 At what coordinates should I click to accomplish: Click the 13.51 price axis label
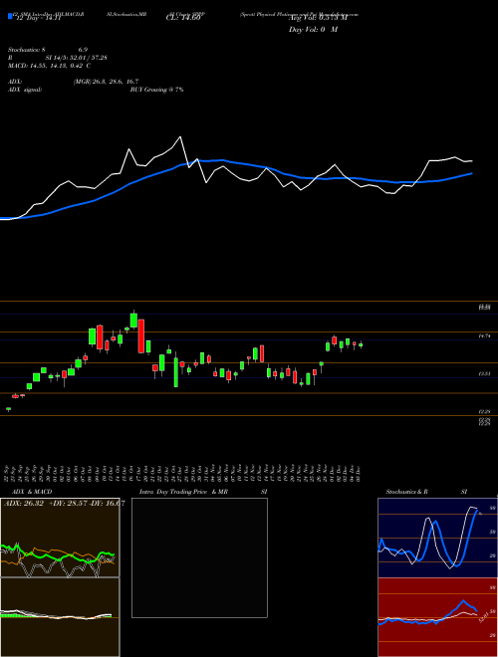(485, 373)
